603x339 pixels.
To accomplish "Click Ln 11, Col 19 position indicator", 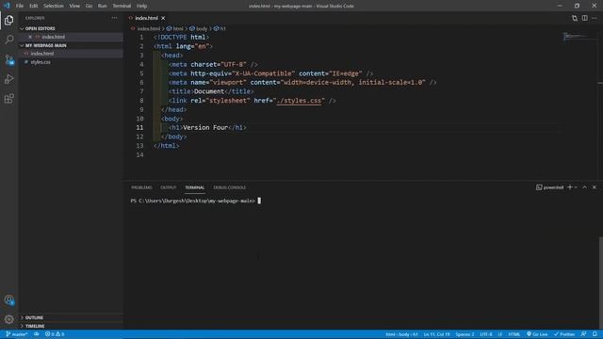I will [x=436, y=334].
